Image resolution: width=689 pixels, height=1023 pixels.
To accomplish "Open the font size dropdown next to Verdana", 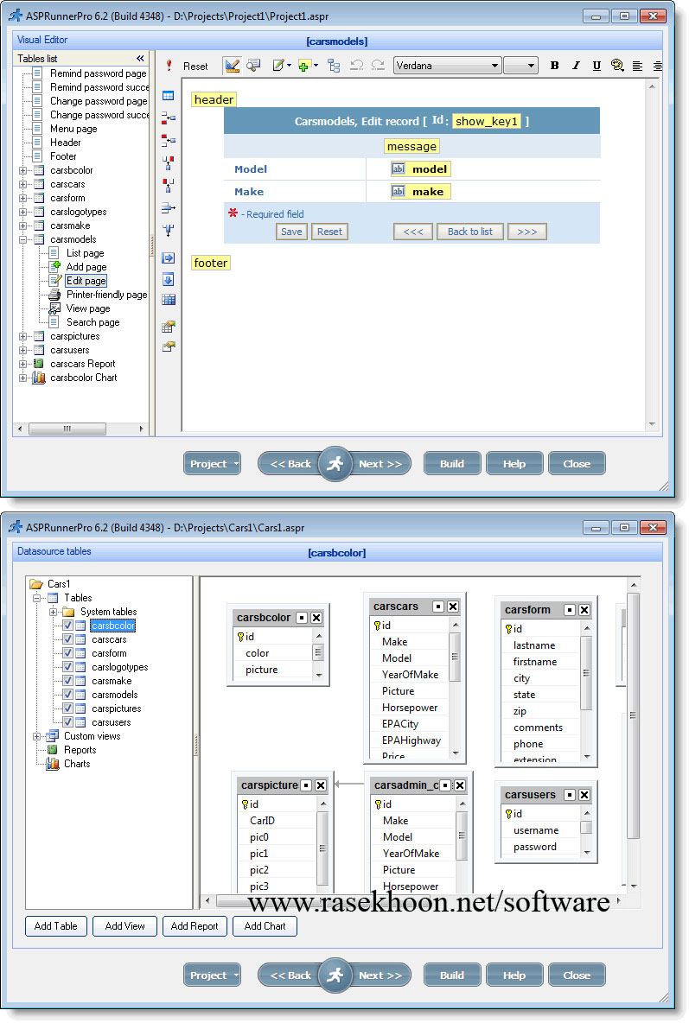I will pos(530,66).
